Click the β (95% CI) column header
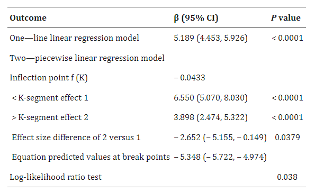The image size is (315, 192). (x=196, y=18)
